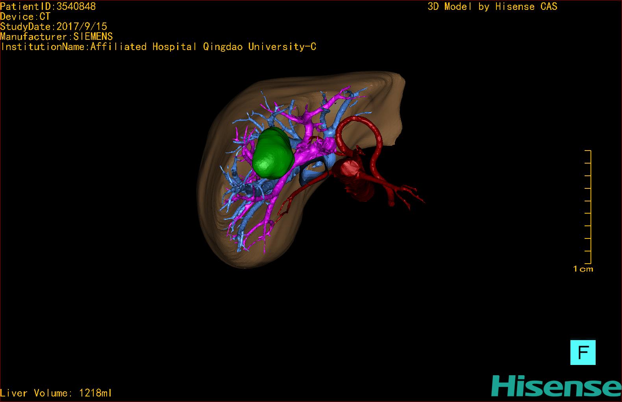Screen dimensions: 622x402
Task: Click the StudyDate:2017/9/15 label
Action: (54, 26)
